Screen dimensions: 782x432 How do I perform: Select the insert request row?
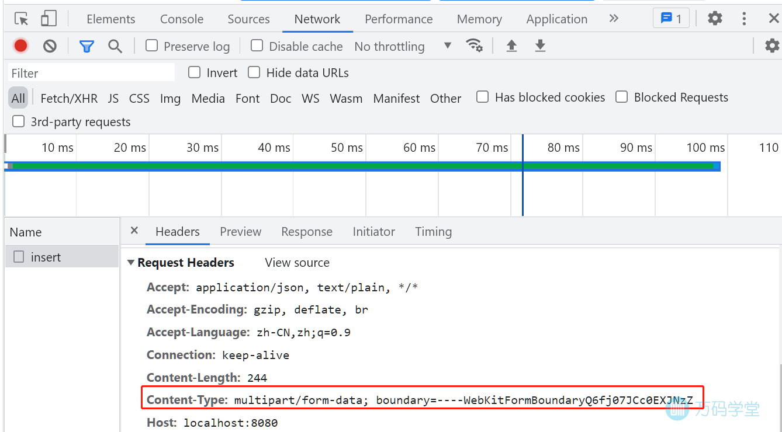pos(62,257)
